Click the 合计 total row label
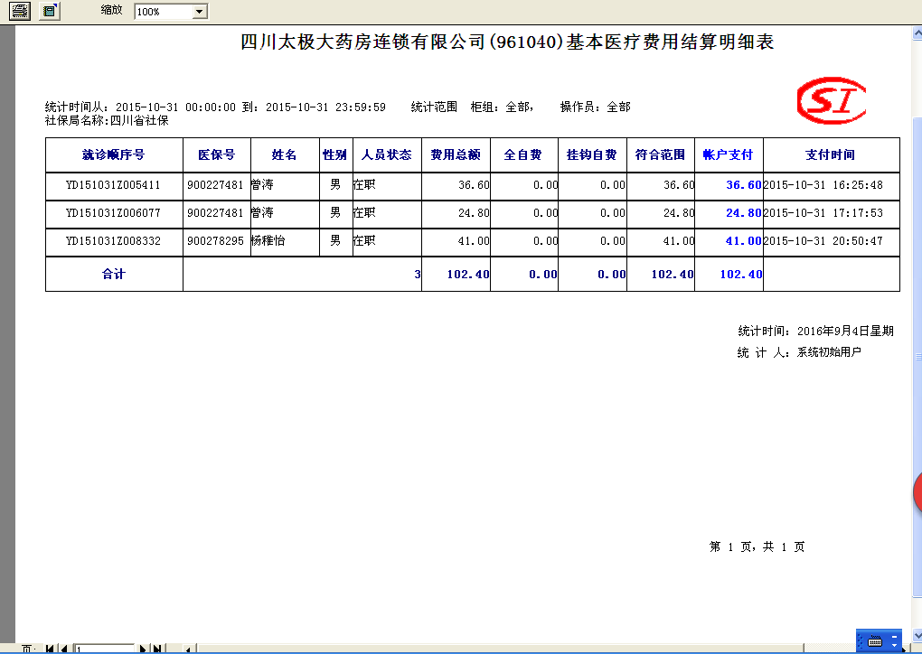The image size is (922, 654). 114,274
